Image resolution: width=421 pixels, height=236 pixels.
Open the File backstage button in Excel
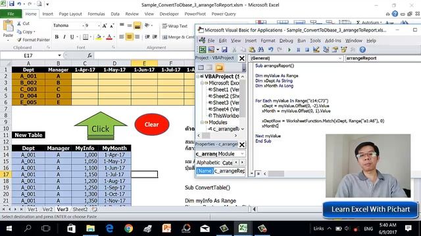(11, 14)
